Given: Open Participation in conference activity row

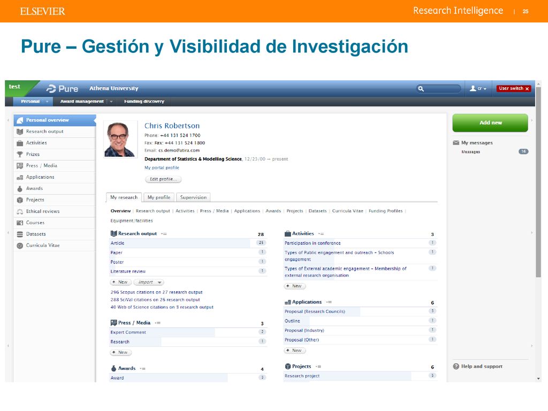Looking at the screenshot, I should coord(360,243).
